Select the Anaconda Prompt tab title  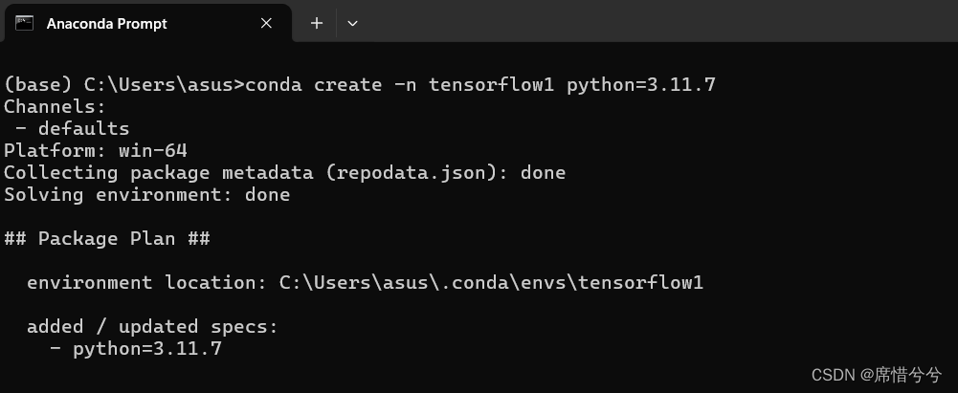tap(107, 24)
